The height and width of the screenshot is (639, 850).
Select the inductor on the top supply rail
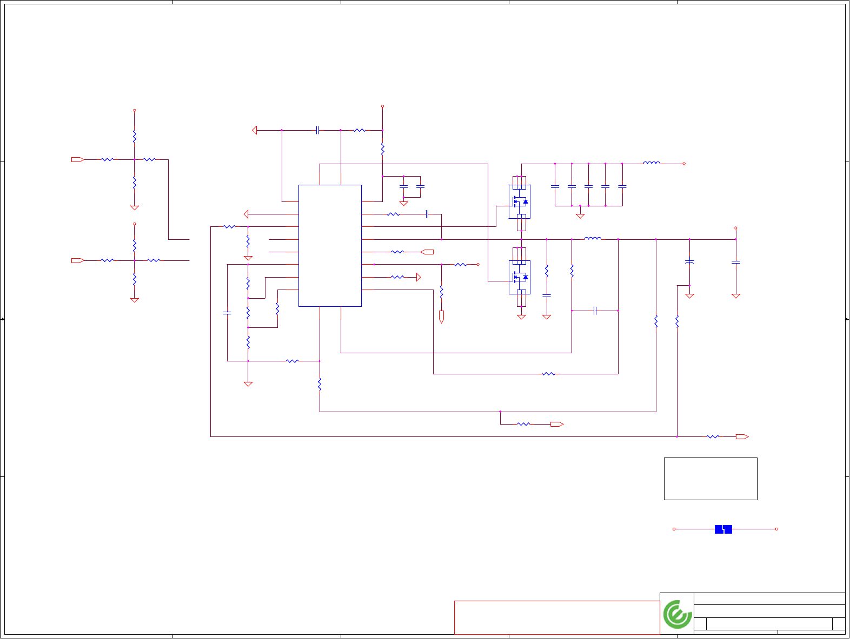(x=652, y=163)
